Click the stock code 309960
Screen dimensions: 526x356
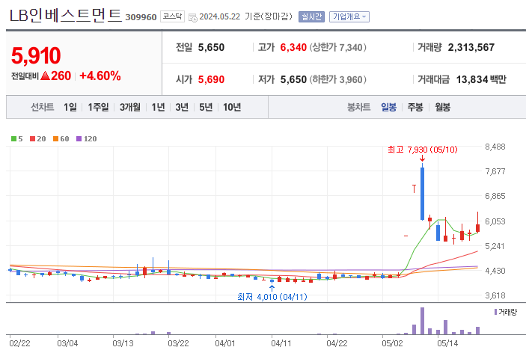(141, 17)
